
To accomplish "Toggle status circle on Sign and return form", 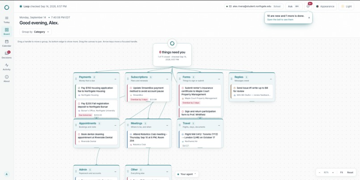I will [183, 111].
